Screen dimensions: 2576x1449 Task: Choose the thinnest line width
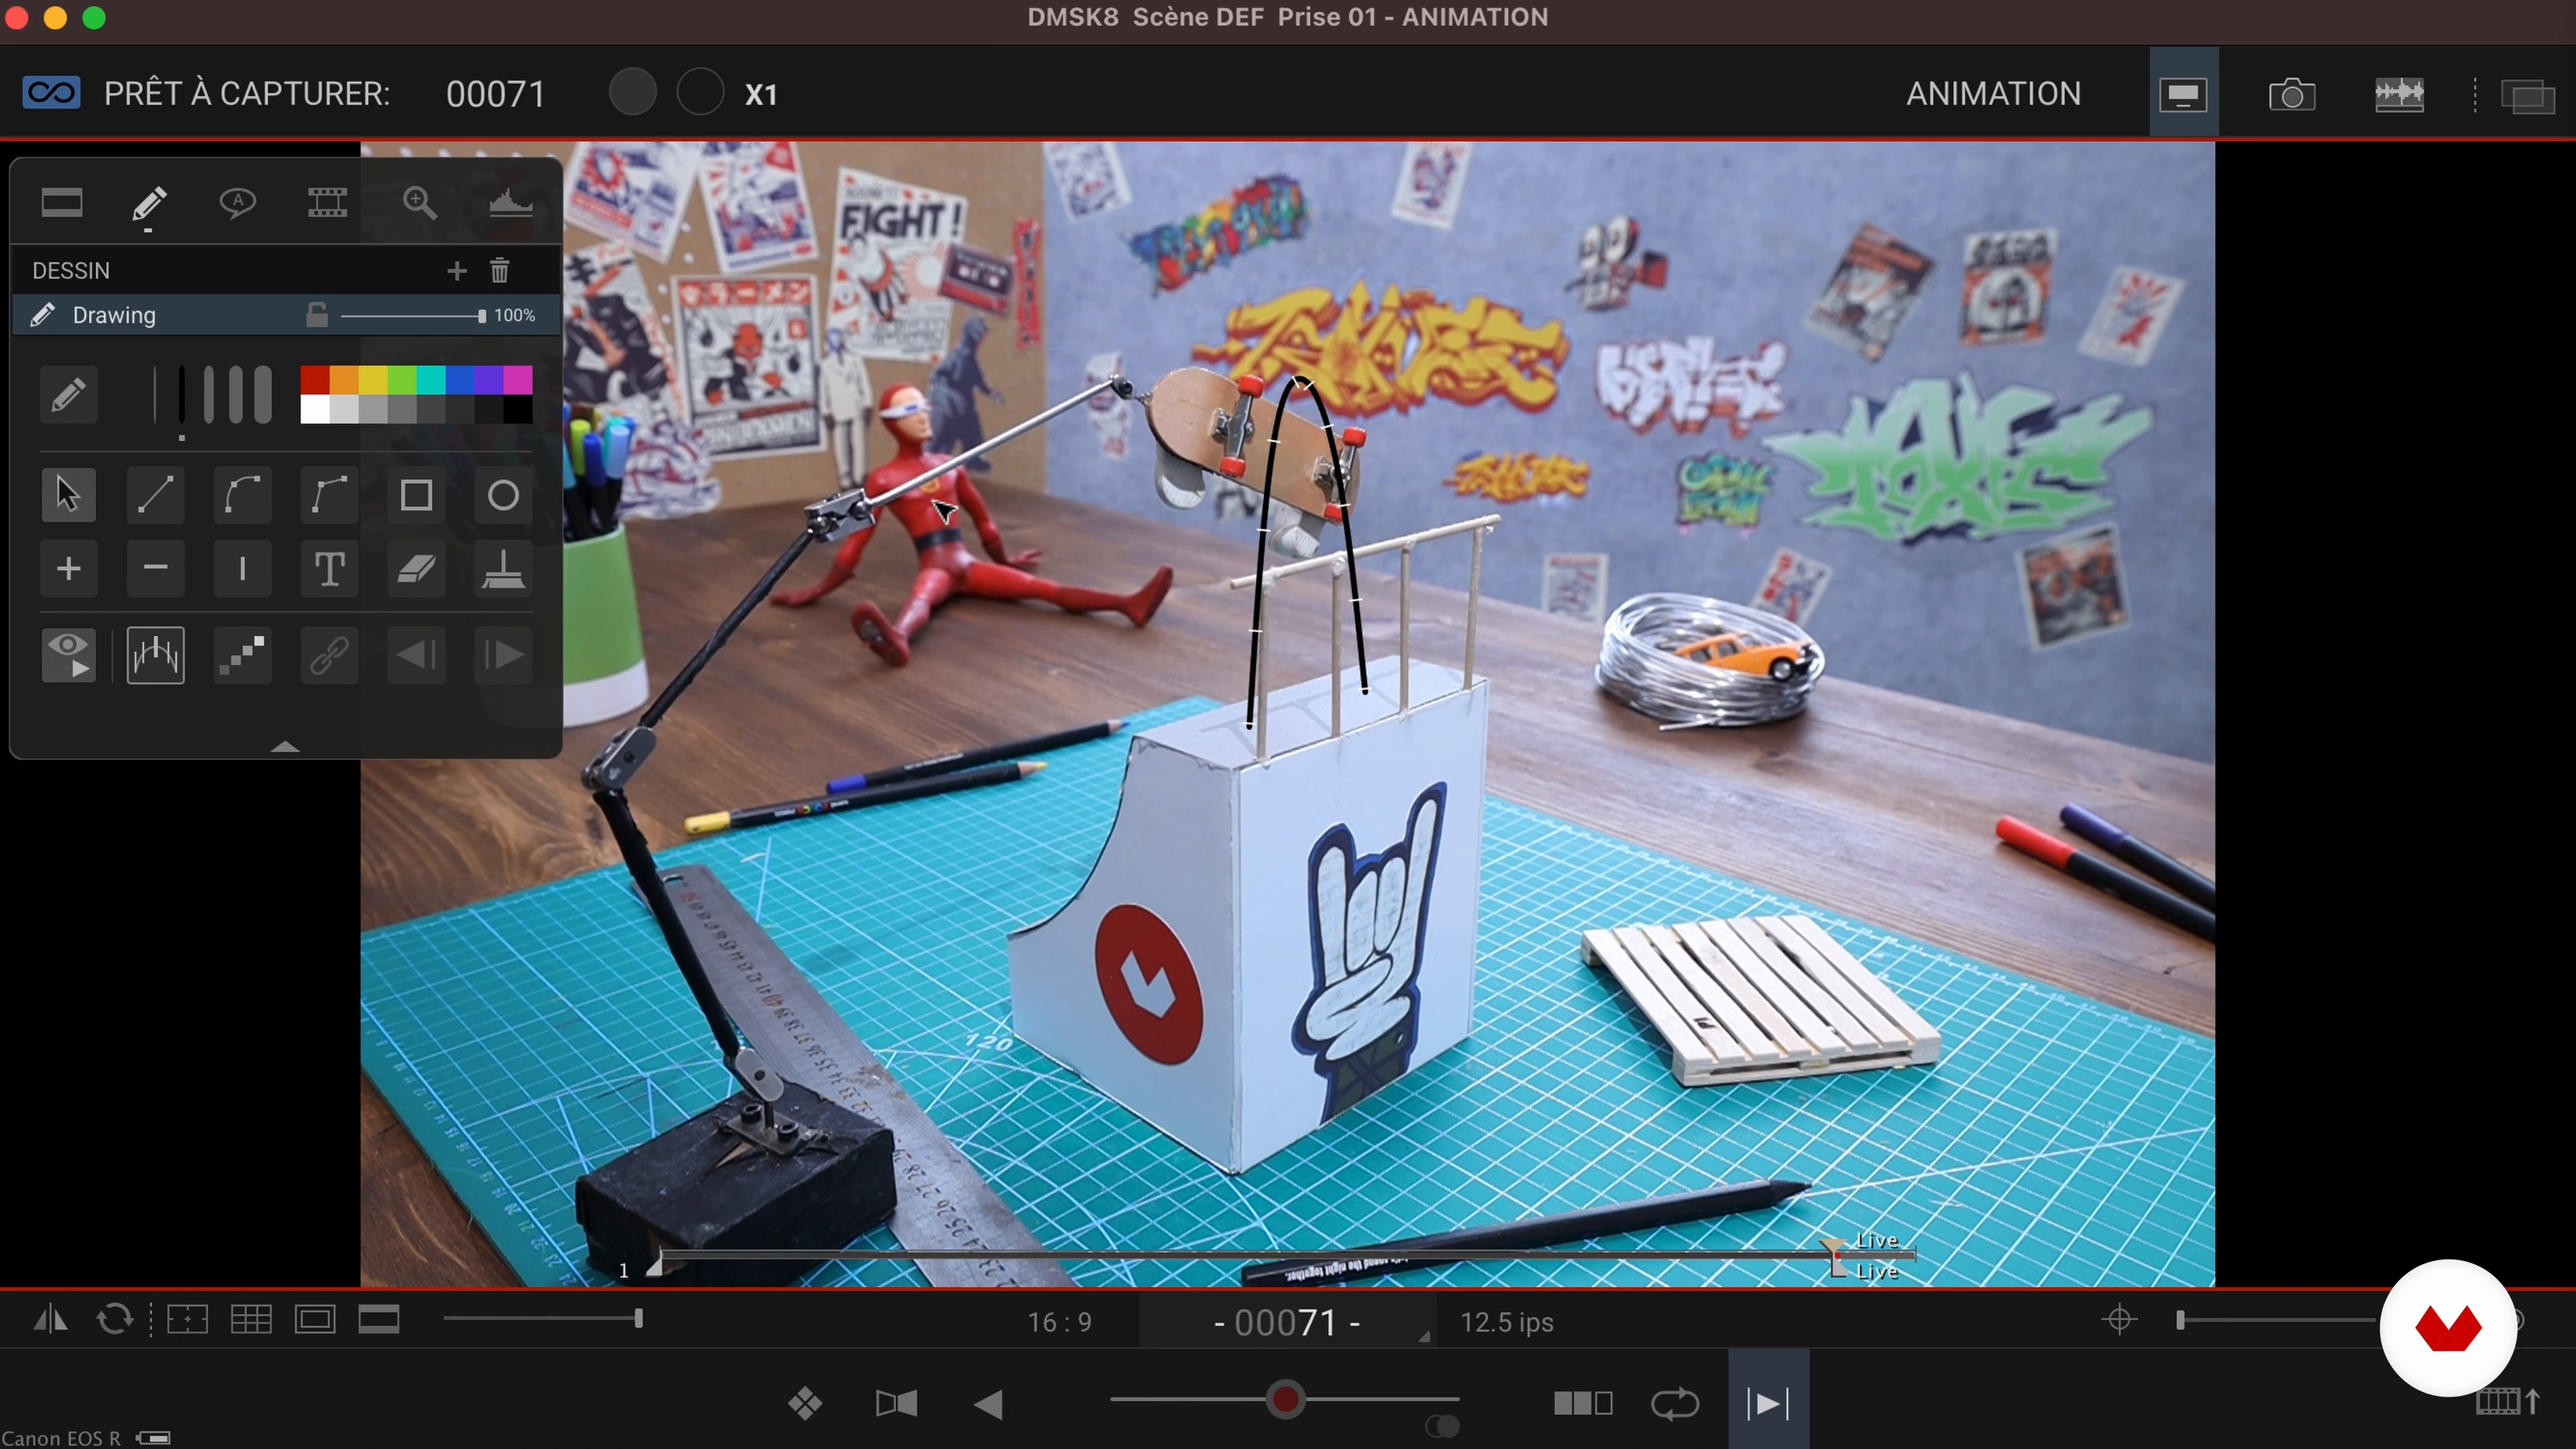click(155, 395)
